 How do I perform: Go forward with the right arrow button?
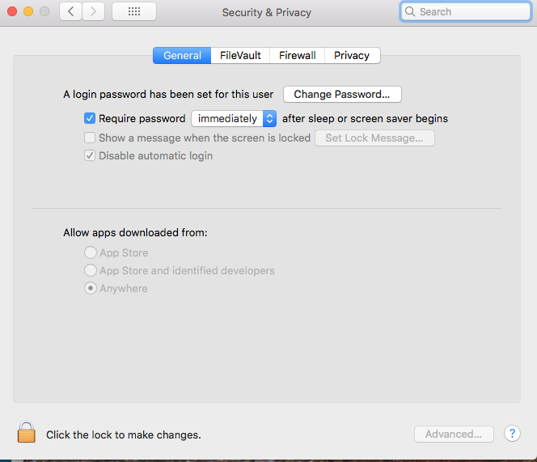93,11
